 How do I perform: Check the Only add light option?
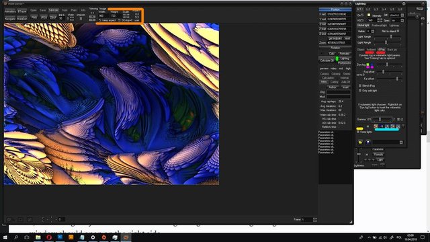360,91
